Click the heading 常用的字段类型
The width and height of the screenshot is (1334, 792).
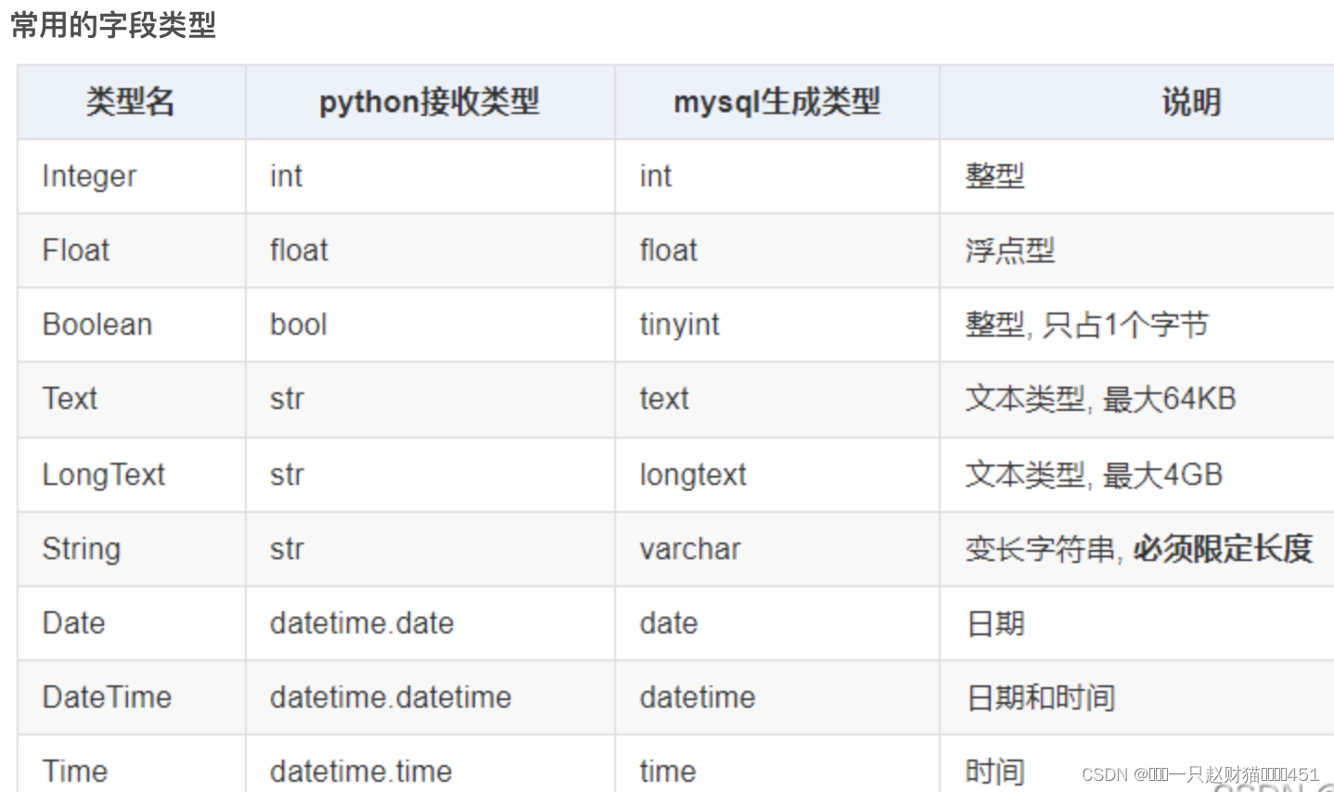pyautogui.click(x=113, y=25)
